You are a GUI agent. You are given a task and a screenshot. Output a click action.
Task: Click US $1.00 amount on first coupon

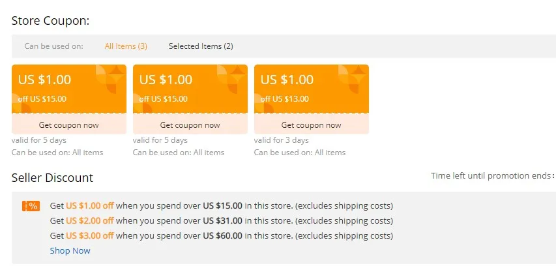tap(45, 80)
